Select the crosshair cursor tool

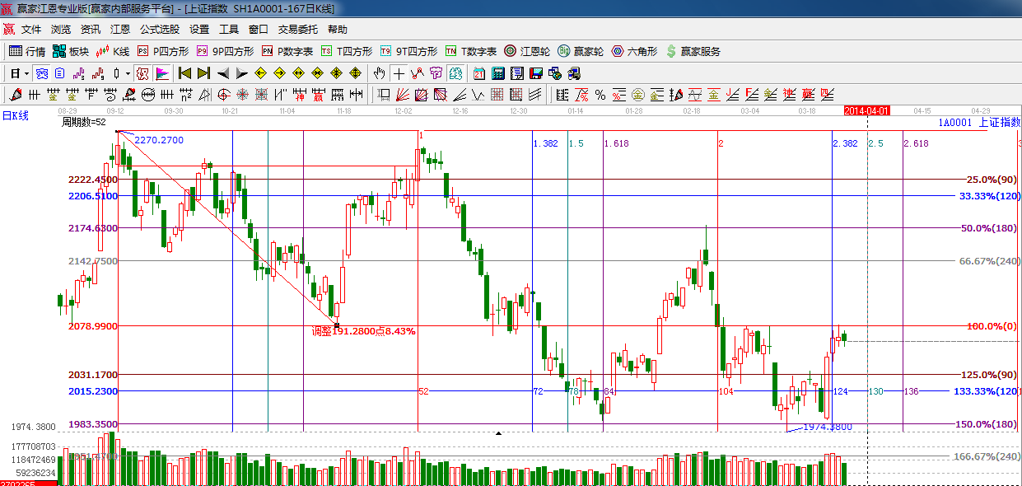point(399,73)
